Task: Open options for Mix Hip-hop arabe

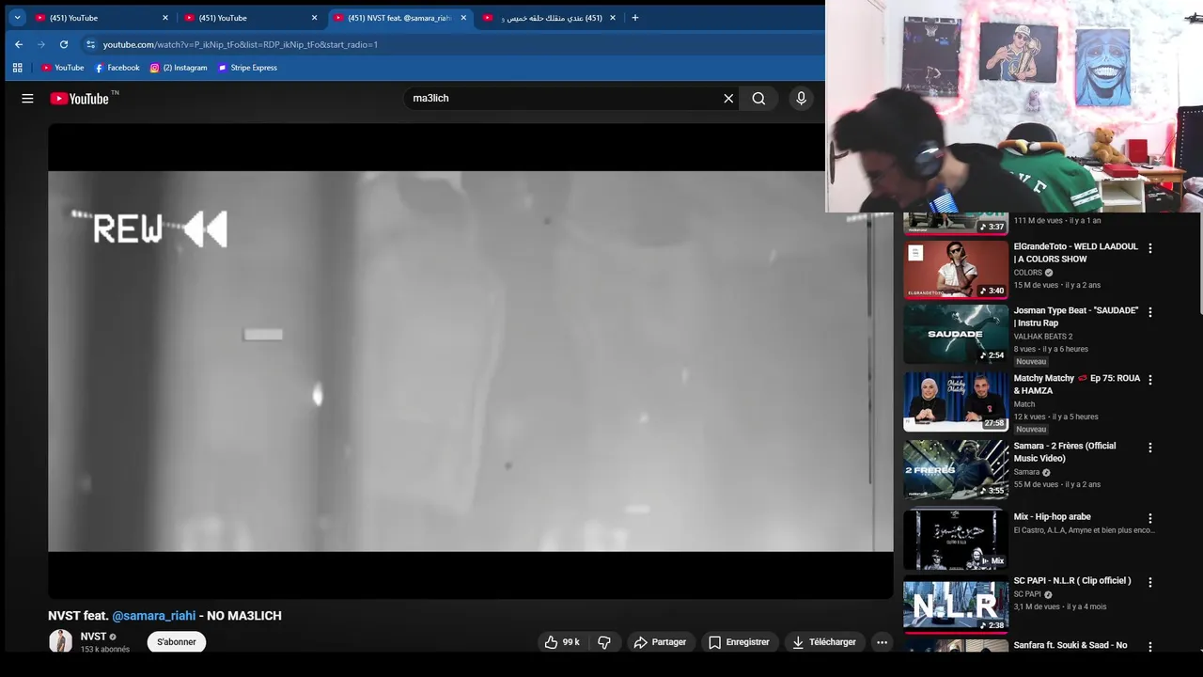Action: [x=1149, y=518]
